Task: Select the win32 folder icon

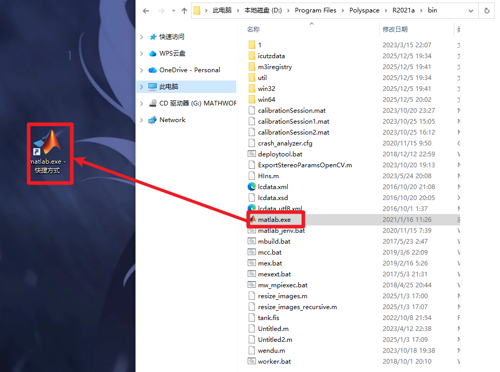Action: pos(252,89)
